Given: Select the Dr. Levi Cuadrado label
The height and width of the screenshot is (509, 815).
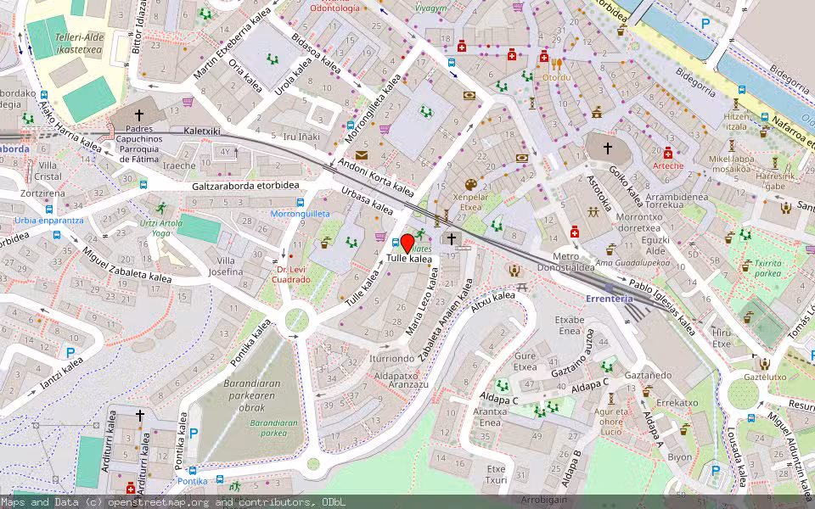Looking at the screenshot, I should point(291,275).
